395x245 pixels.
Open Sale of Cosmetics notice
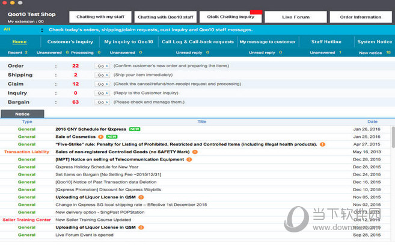(x=75, y=137)
